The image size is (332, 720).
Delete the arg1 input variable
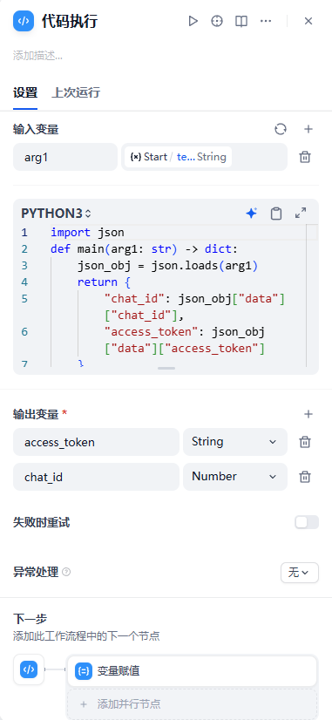pyautogui.click(x=304, y=157)
